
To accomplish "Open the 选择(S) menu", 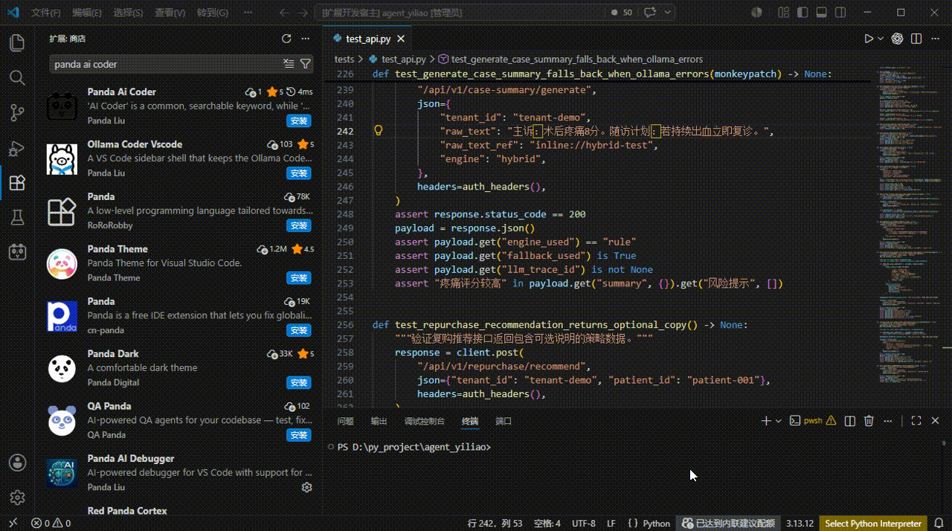I will coord(128,13).
